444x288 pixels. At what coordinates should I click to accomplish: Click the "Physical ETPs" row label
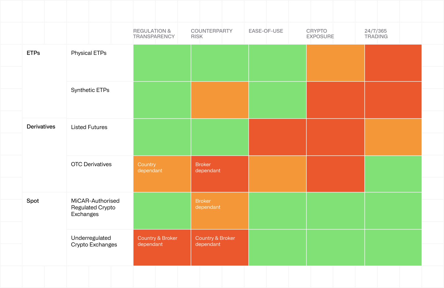tap(89, 53)
